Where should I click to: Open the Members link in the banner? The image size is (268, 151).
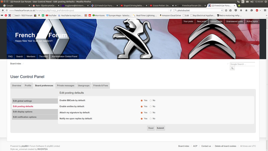tap(31, 57)
